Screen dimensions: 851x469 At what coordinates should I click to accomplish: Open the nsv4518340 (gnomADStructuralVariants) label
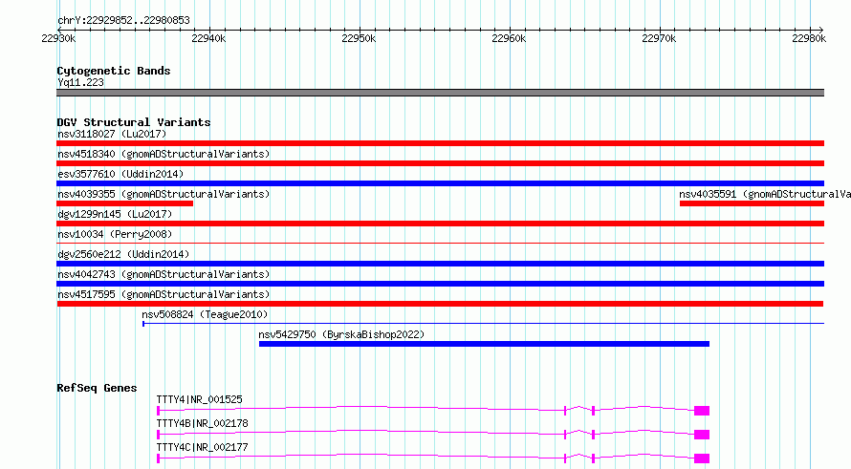pos(164,154)
